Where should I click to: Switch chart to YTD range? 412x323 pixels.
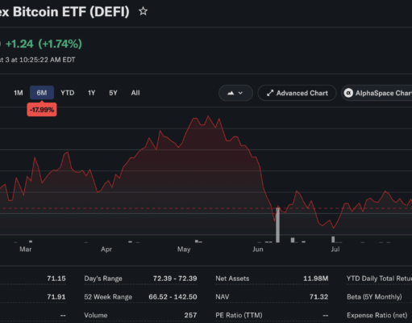click(x=68, y=93)
